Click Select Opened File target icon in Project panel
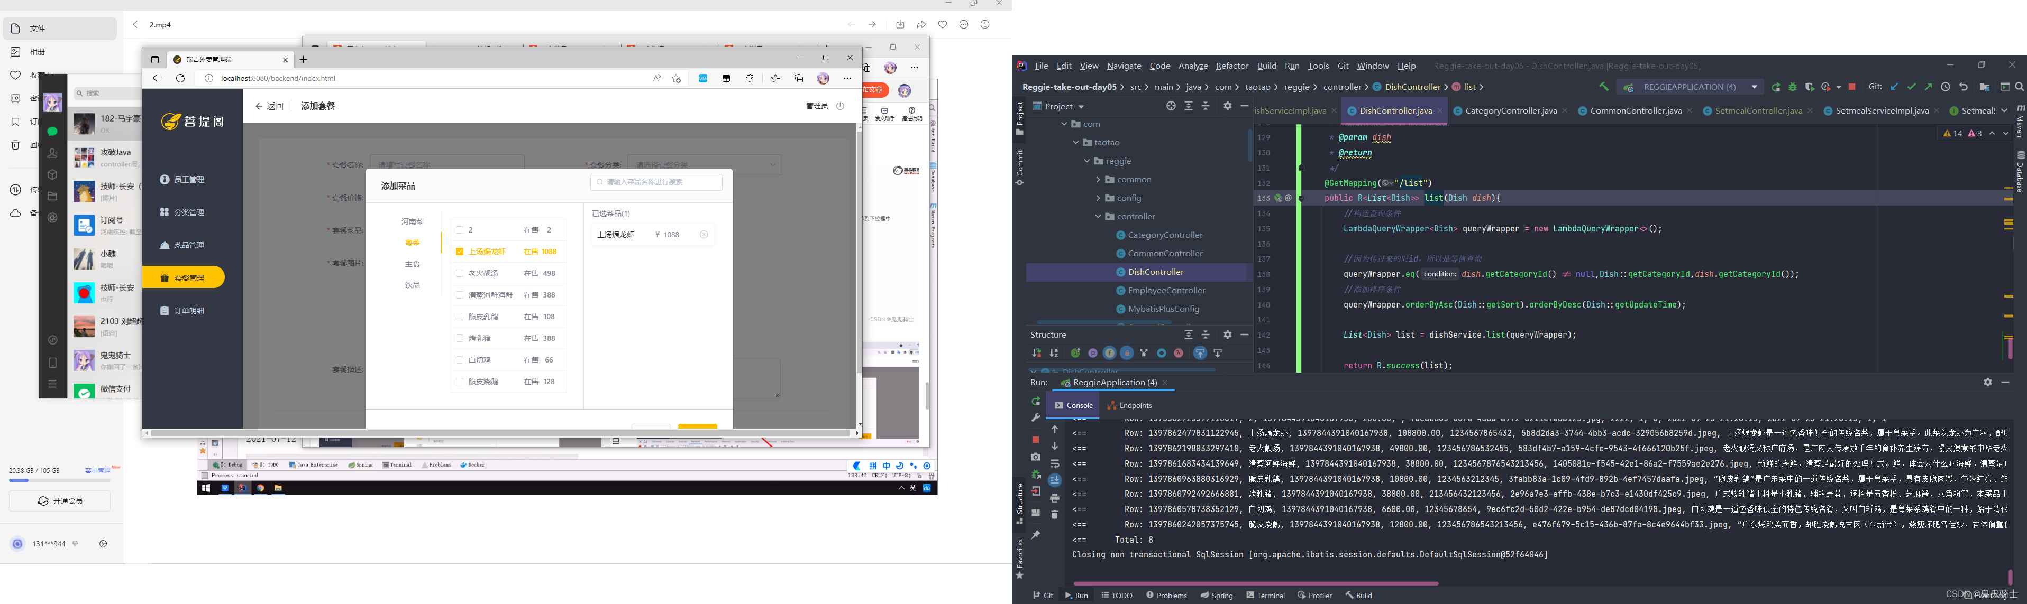The image size is (2027, 604). [x=1171, y=106]
